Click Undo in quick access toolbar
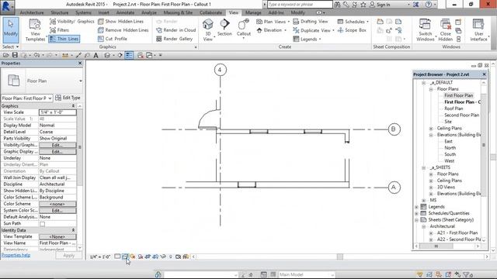 (36, 55)
